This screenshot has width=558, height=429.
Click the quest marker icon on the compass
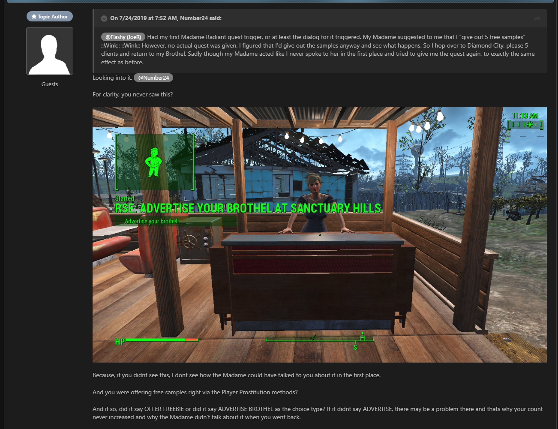(x=363, y=337)
